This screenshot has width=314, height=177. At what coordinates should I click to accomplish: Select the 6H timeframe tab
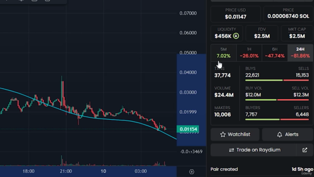coord(275,53)
